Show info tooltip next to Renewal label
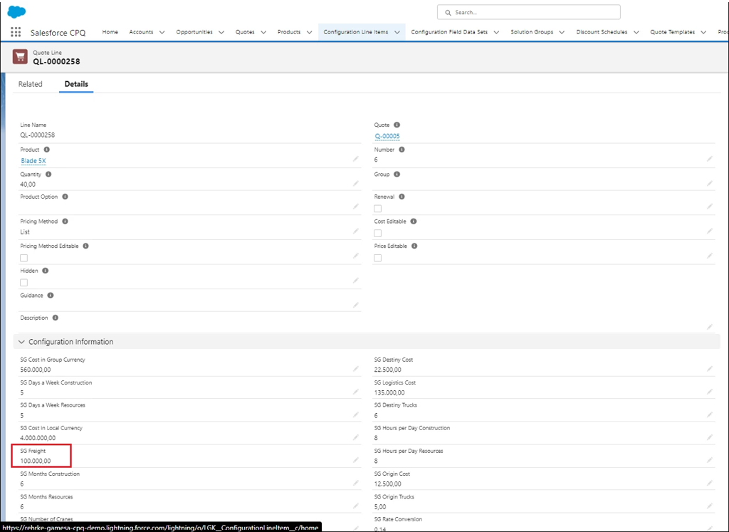 [x=402, y=197]
